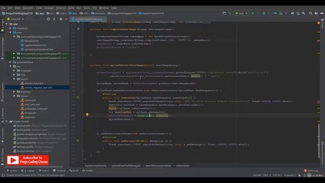Open the Tools menu
325x183 pixels.
[87, 8]
